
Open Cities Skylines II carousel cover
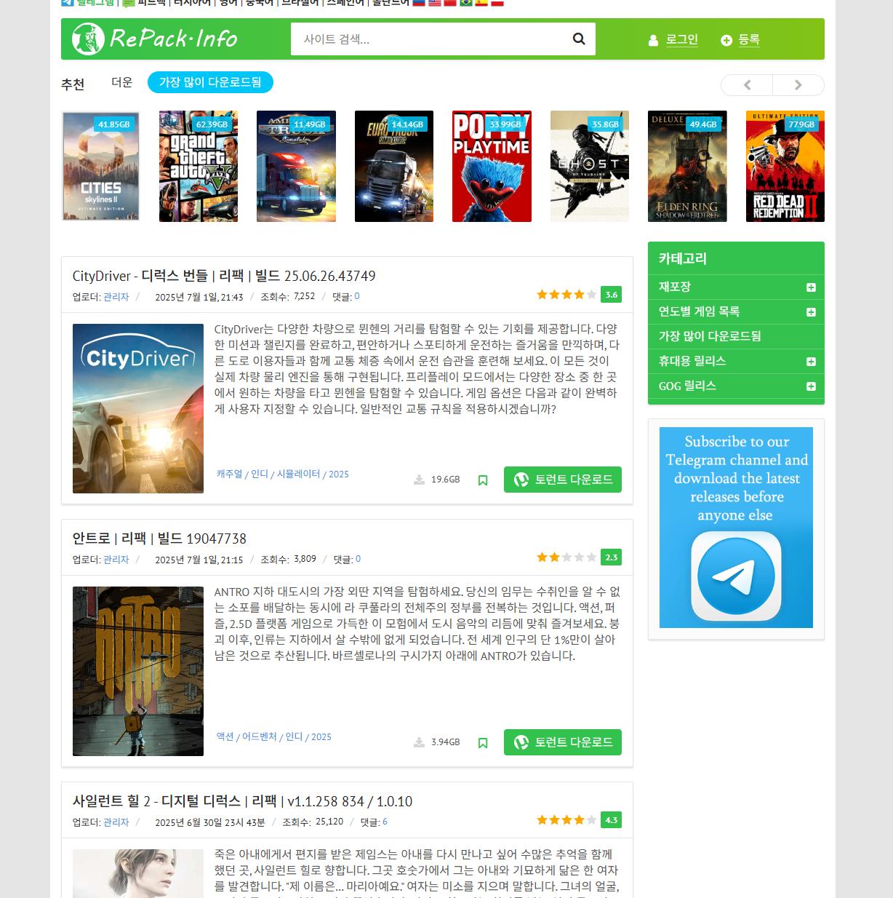point(100,166)
